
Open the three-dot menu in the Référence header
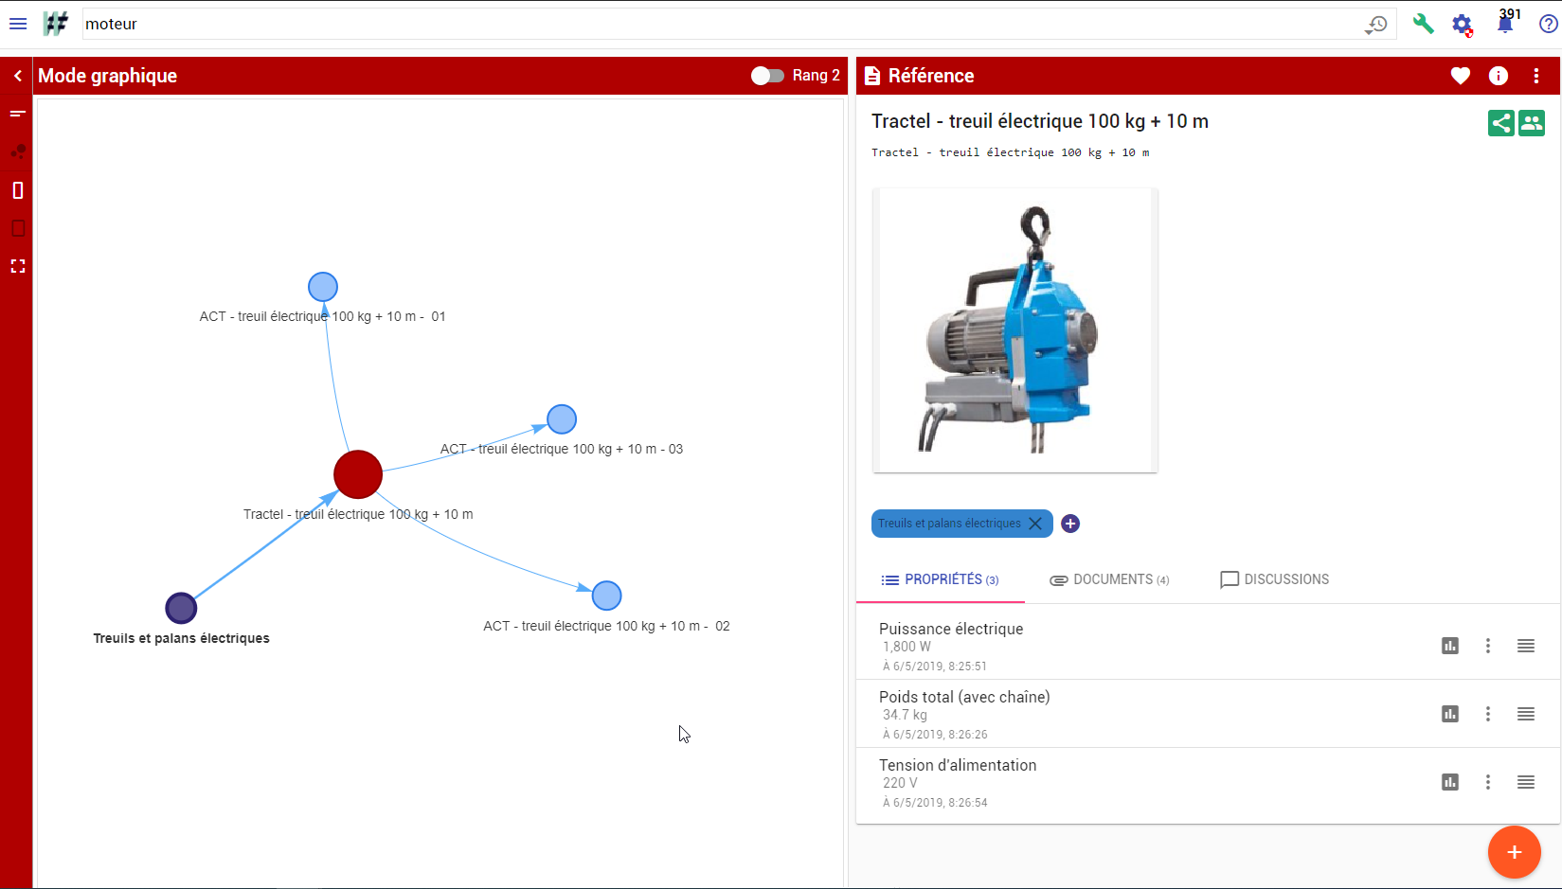(1536, 76)
